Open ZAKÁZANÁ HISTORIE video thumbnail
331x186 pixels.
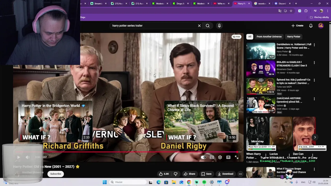[x=261, y=105]
